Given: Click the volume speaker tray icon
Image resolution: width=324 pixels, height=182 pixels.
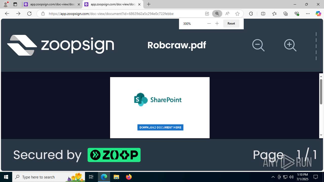Looking at the screenshot, I should click(291, 177).
